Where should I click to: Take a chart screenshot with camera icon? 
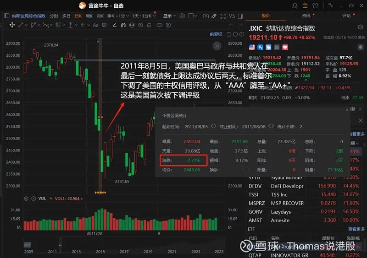click(206, 16)
